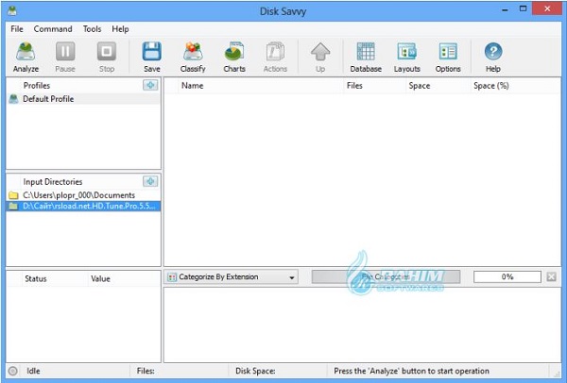Open the Command menu
Viewport: 567px width, 383px height.
pos(53,29)
